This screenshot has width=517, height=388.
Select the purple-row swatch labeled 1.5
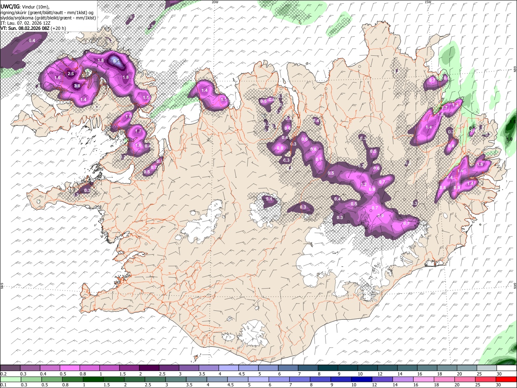[129, 368]
